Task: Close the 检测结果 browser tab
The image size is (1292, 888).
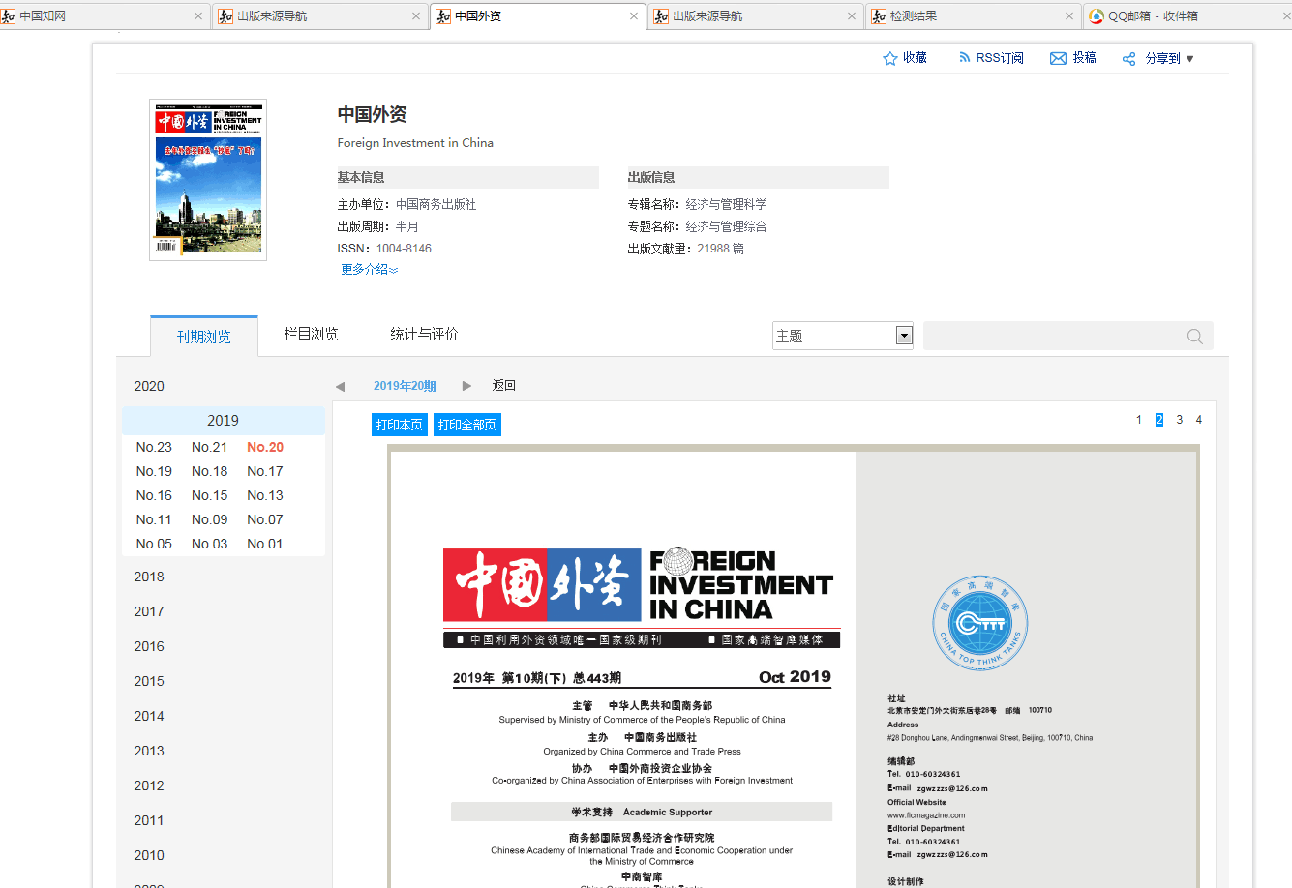Action: click(1069, 16)
